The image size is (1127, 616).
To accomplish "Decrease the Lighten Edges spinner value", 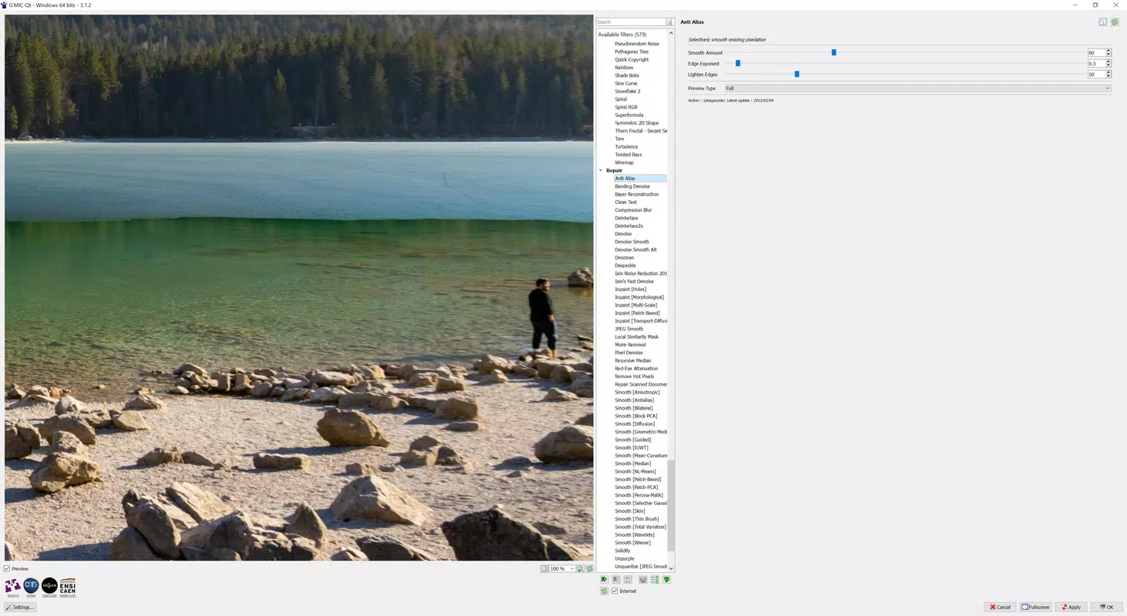I will 1109,76.
